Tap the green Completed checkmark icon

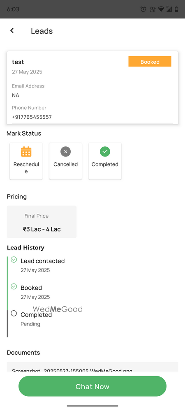click(105, 152)
